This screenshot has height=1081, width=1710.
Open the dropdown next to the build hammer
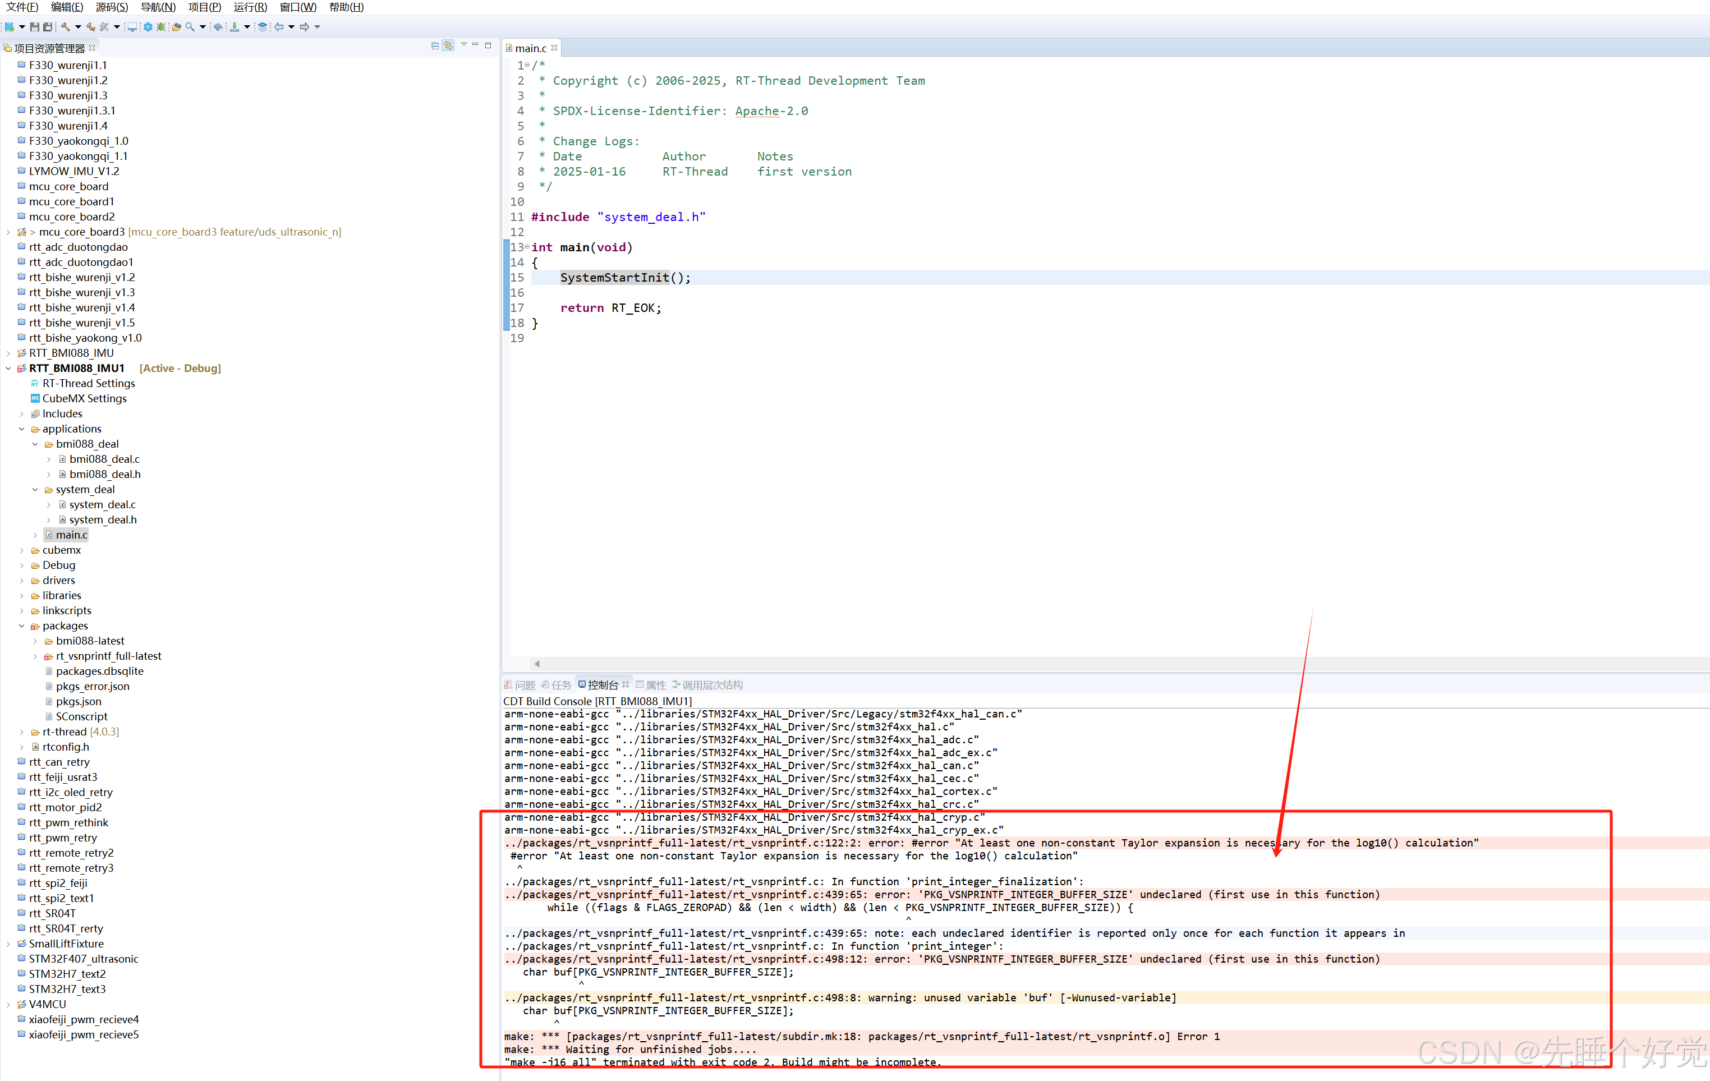pos(78,27)
